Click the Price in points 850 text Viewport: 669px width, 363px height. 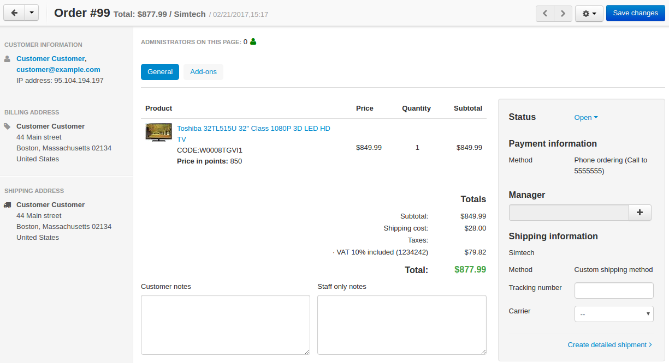coord(209,161)
